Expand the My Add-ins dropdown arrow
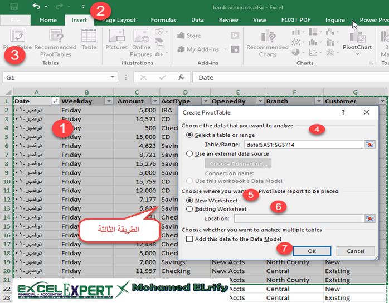 point(225,49)
